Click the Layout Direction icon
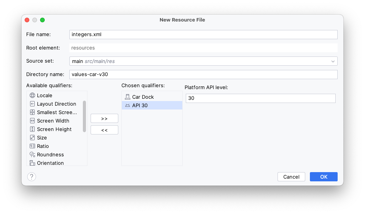 pos(32,104)
